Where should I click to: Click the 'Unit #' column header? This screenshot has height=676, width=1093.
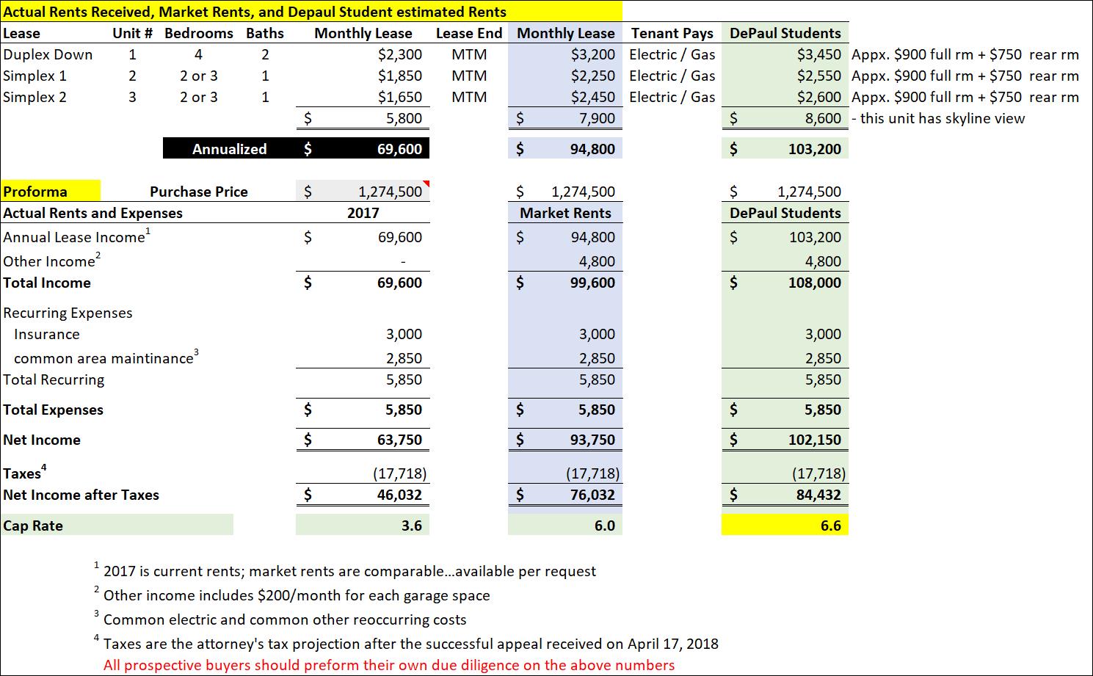coord(132,33)
